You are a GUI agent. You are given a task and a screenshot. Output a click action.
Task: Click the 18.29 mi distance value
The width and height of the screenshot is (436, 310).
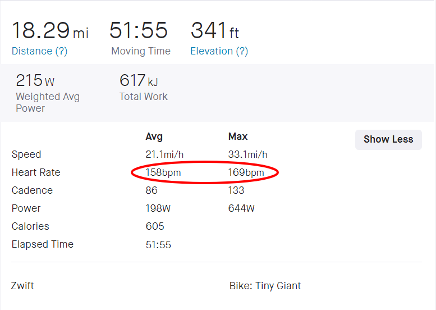[50, 30]
